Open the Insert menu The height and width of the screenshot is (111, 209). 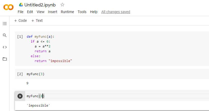pos(53,12)
